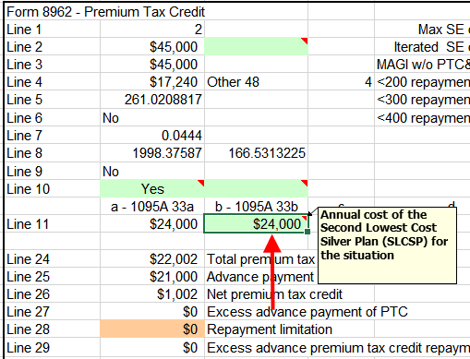The height and width of the screenshot is (359, 470).
Task: Click the Form 8962 - Premium Tax Credit title
Action: (105, 12)
